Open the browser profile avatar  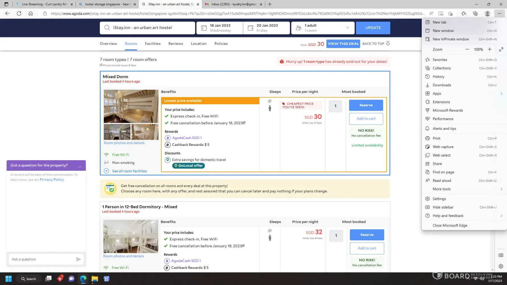pos(487,13)
